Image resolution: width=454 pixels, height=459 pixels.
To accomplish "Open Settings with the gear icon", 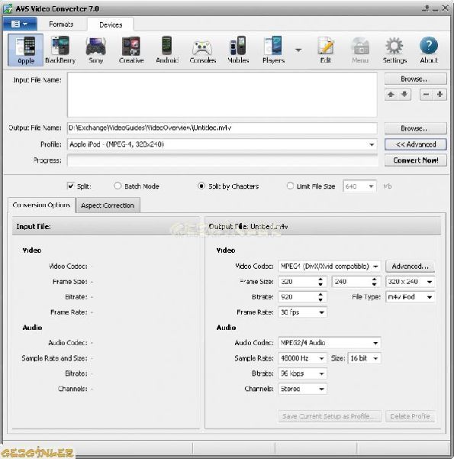I will (x=394, y=50).
